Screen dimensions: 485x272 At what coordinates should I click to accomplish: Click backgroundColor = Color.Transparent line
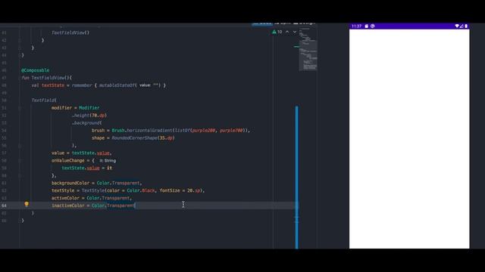click(x=97, y=183)
